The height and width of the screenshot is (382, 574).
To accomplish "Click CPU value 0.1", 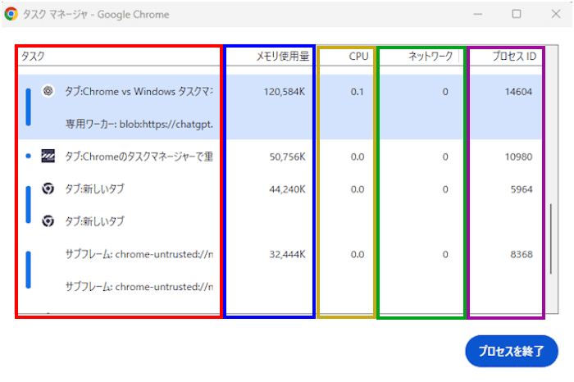I will (x=358, y=92).
